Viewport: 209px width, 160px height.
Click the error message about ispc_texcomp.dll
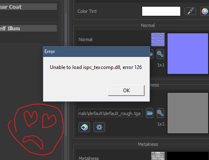(96, 67)
